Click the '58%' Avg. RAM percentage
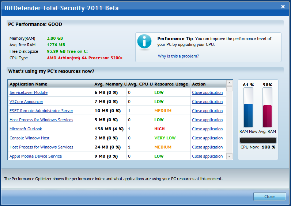Screen dimensions: 291x206 pyautogui.click(x=268, y=85)
